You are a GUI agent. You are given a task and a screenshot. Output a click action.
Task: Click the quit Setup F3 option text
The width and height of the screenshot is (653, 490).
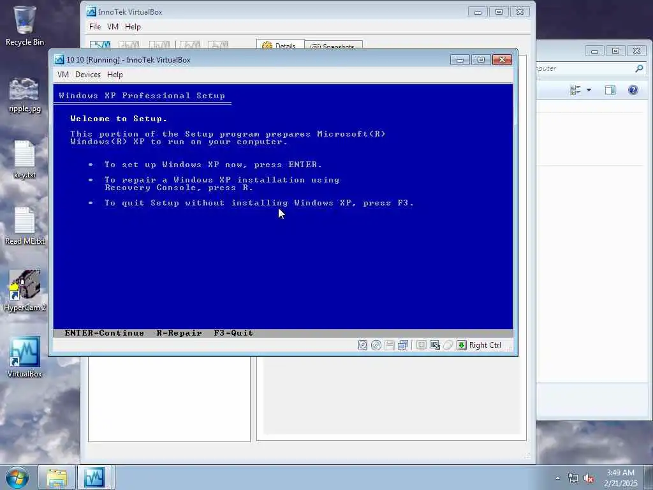[x=259, y=203]
